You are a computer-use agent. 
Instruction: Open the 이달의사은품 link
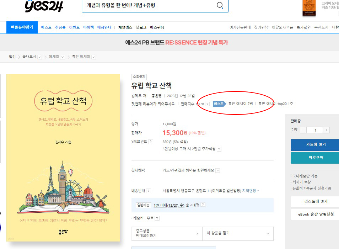282,27
